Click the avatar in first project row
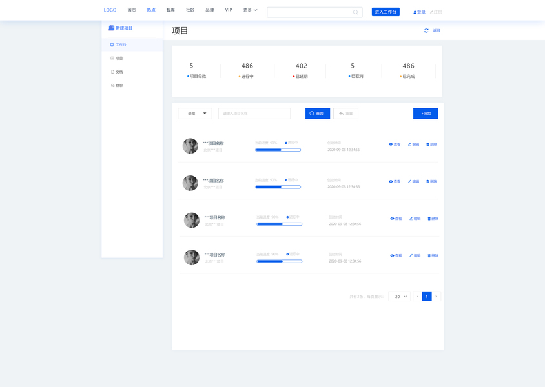This screenshot has width=545, height=387. click(x=190, y=146)
